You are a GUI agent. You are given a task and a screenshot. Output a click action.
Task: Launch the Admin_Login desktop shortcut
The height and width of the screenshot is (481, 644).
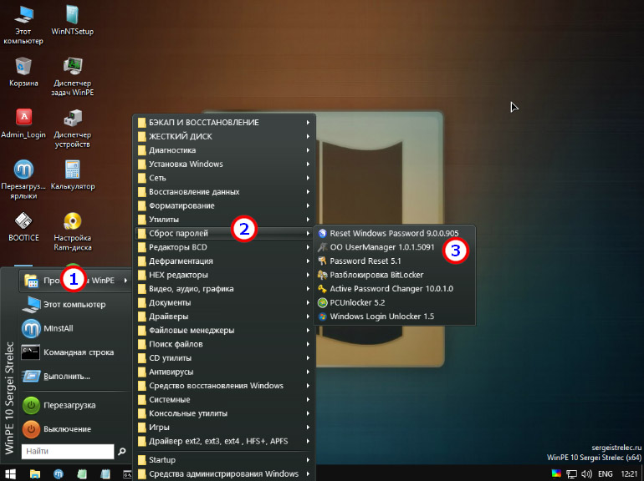tap(23, 124)
